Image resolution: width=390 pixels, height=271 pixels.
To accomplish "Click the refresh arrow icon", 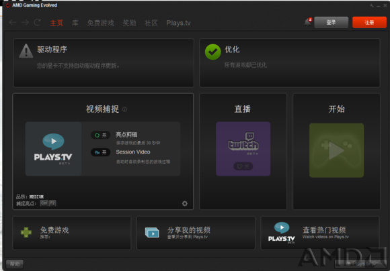I will 37,23.
